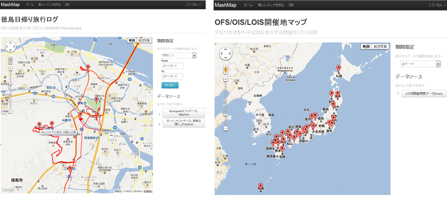Screen dimensions: 447x197
Task: Pan down on the 徳島 map
Action: [10, 50]
